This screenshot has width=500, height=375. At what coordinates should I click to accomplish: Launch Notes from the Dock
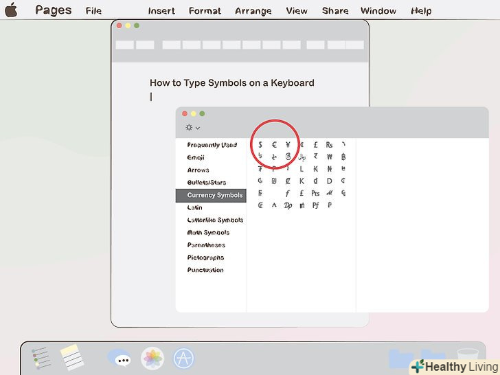pos(71,357)
